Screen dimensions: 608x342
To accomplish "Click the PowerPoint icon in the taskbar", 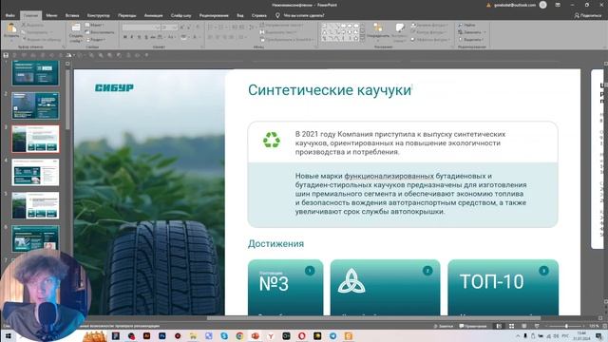I will pyautogui.click(x=256, y=335).
